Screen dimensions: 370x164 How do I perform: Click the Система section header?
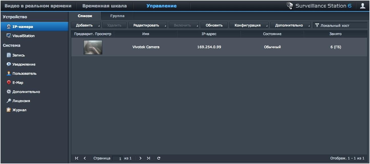pyautogui.click(x=12, y=45)
